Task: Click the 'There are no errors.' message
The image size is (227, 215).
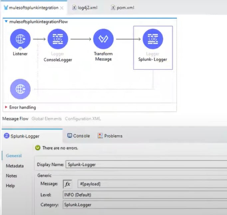Action: pyautogui.click(x=60, y=148)
